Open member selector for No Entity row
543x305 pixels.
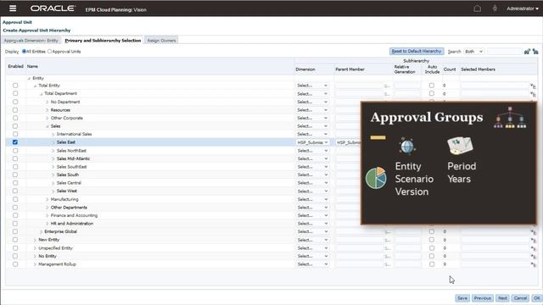533,256
